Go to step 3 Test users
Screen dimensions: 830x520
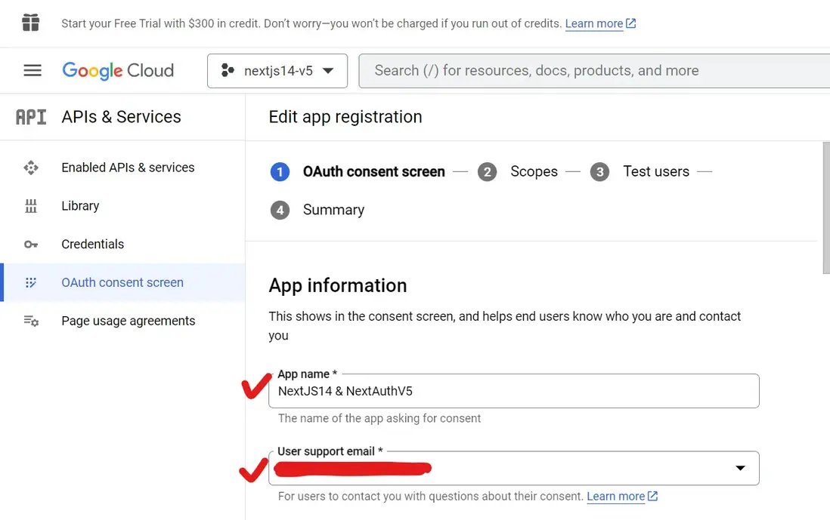(x=655, y=172)
